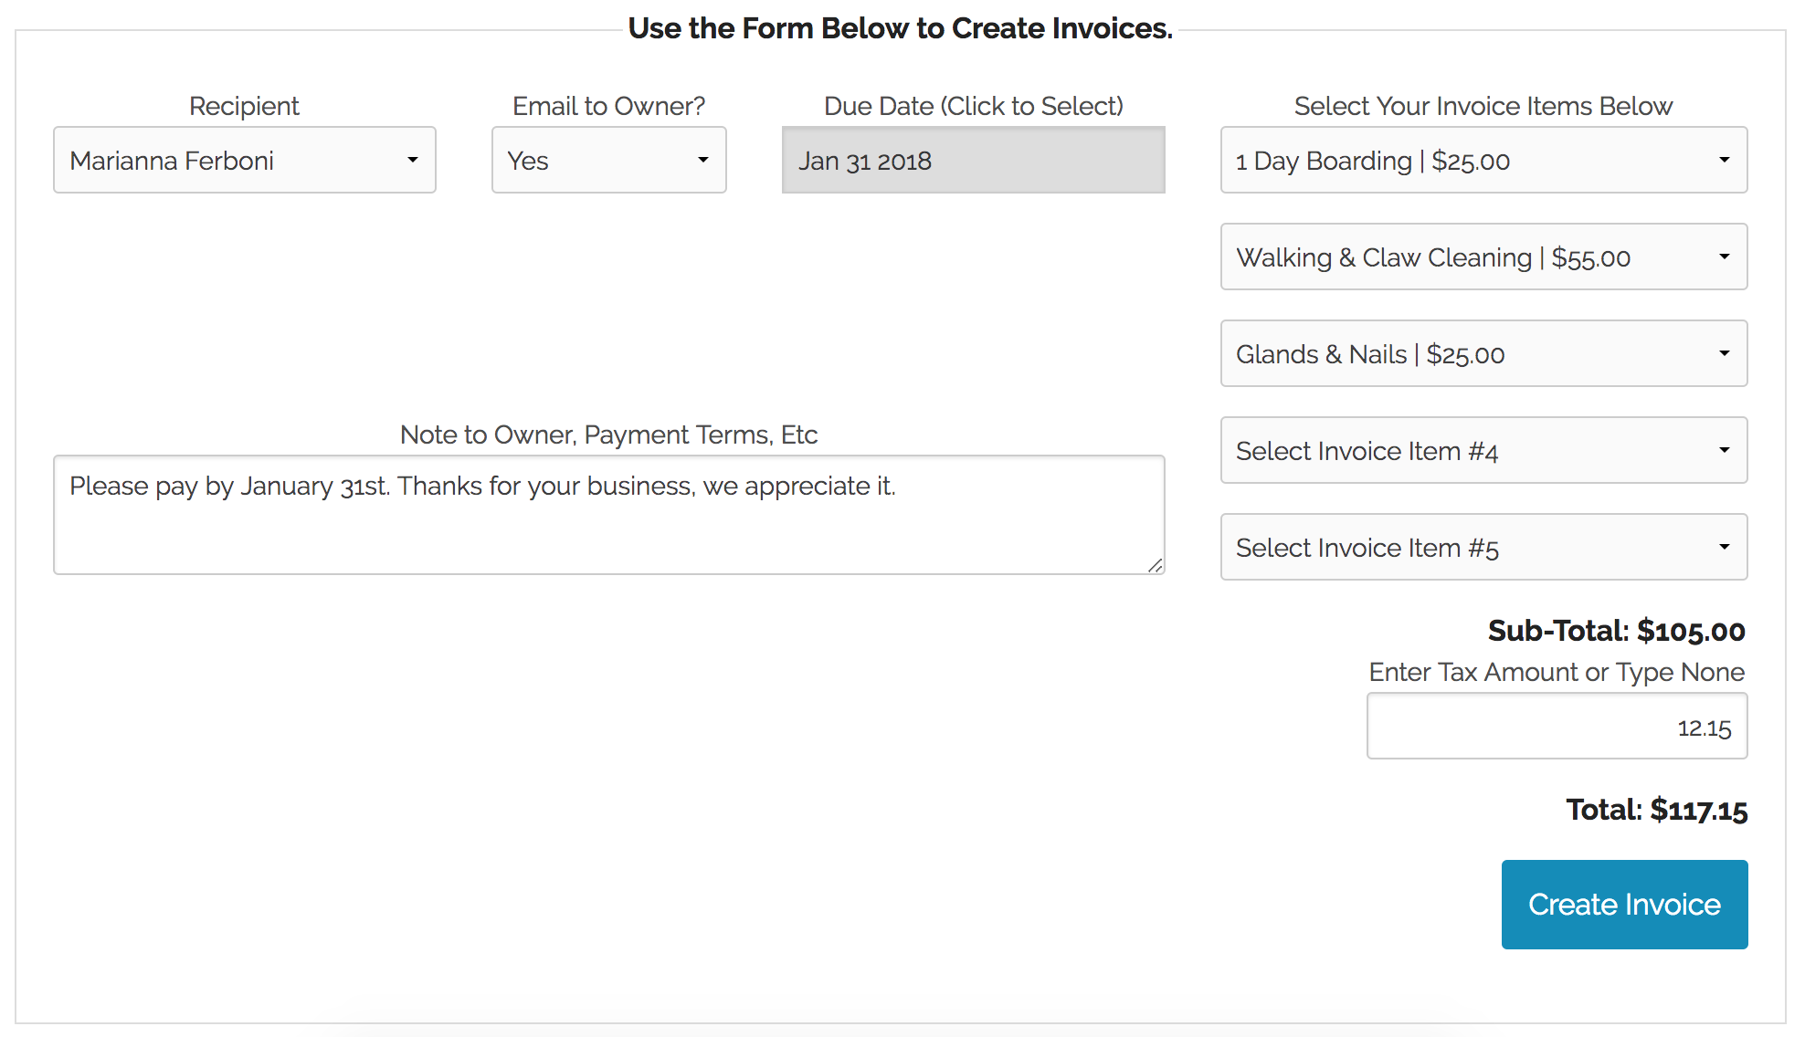
Task: Click the Total $117.15 text
Action: (1656, 810)
